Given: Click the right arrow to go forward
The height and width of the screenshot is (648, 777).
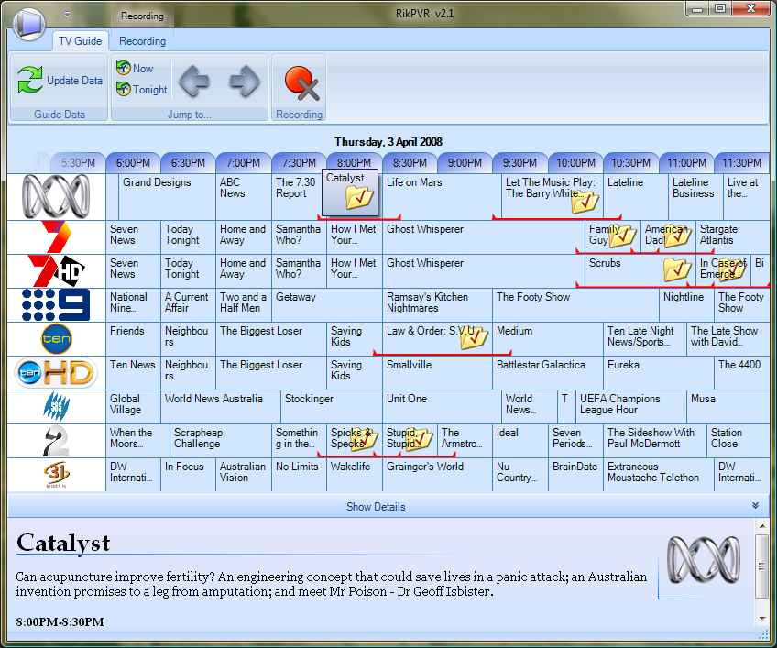Looking at the screenshot, I should pyautogui.click(x=245, y=81).
